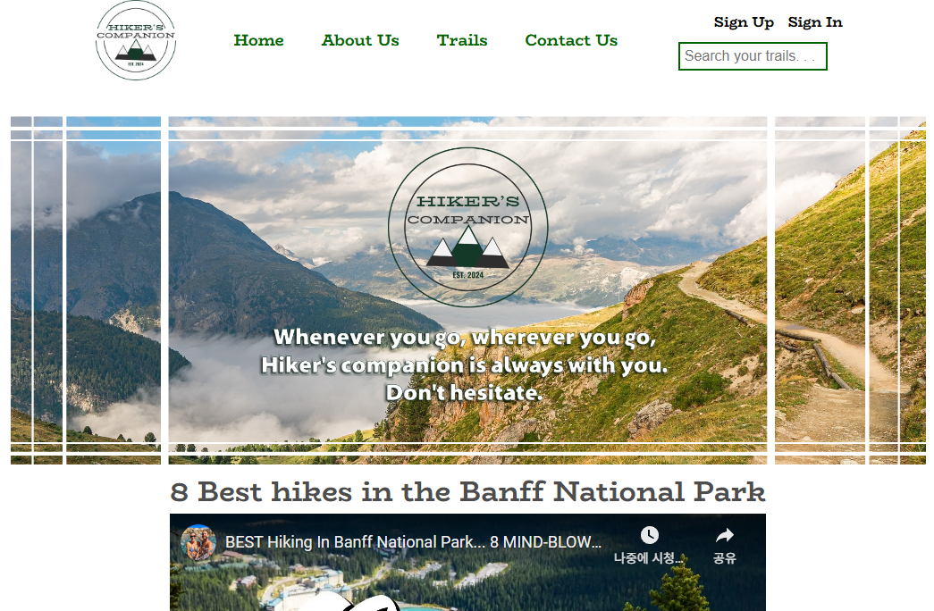Click the 8 Best hikes in Banff heading
Viewport: 934px width, 611px height.
[x=467, y=491]
